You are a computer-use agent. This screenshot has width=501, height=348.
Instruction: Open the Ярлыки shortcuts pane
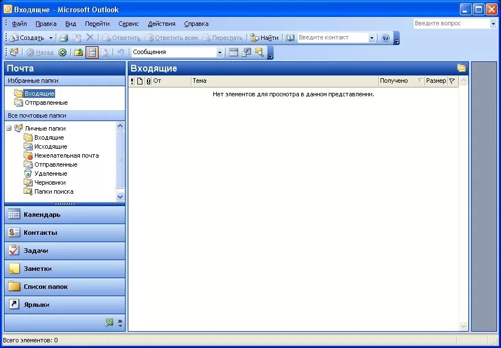coord(65,305)
